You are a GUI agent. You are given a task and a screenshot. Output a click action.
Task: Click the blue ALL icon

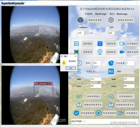point(111,71)
